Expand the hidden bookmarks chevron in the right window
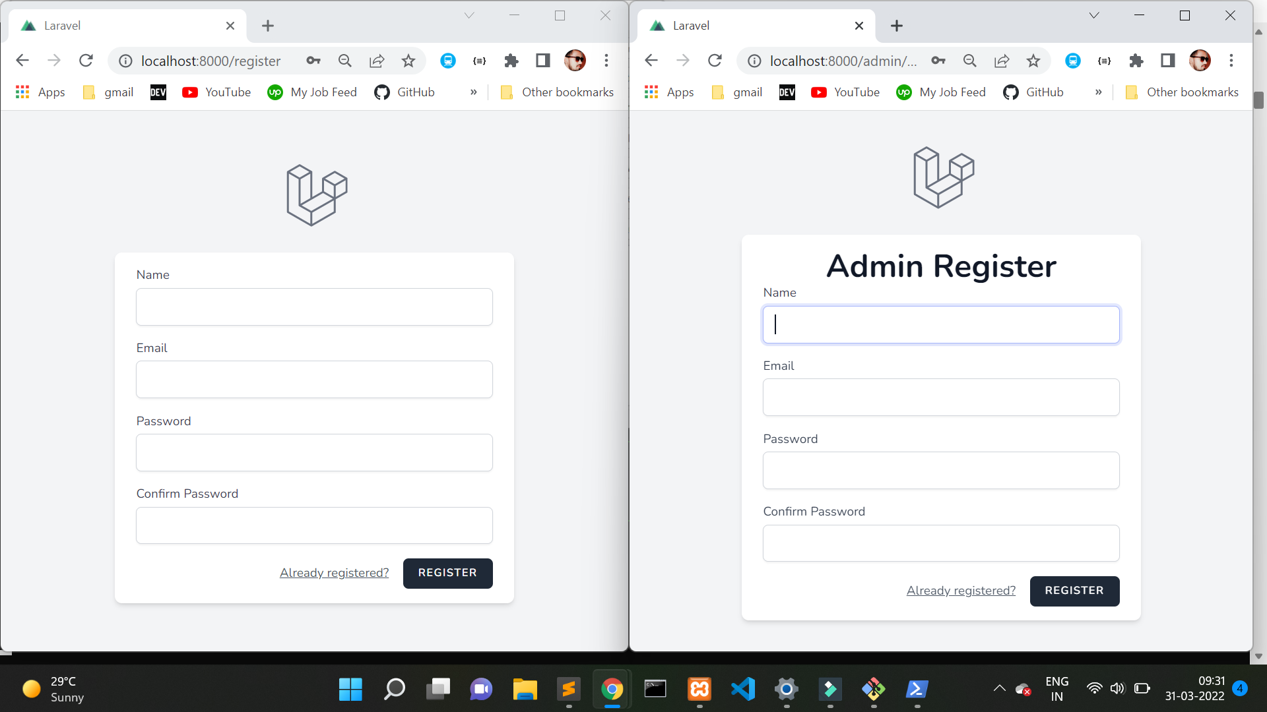The image size is (1267, 712). point(1098,92)
